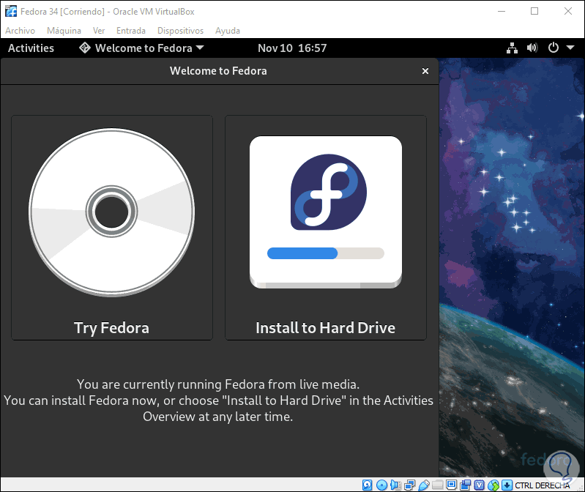585x492 pixels.
Task: Click the recording icon in status bar
Action: pyautogui.click(x=465, y=485)
